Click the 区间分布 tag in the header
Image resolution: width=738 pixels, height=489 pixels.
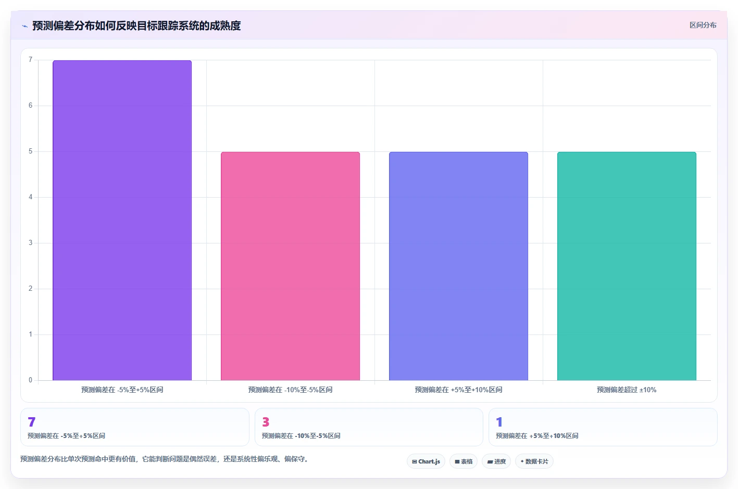[x=703, y=25]
